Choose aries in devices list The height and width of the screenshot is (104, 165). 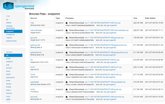click(8, 81)
